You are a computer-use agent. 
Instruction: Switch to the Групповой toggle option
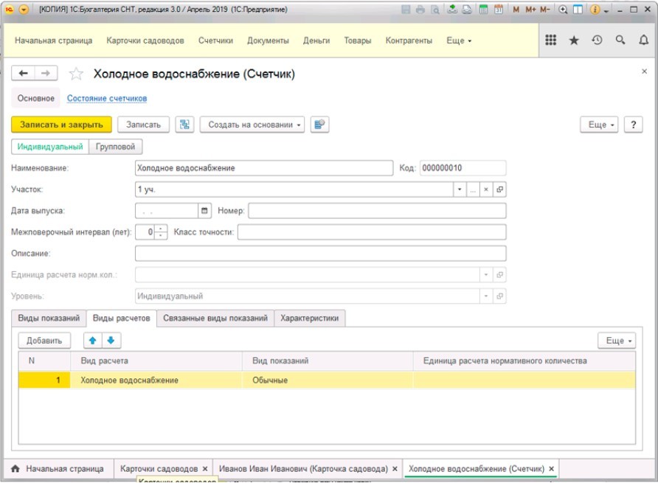117,147
